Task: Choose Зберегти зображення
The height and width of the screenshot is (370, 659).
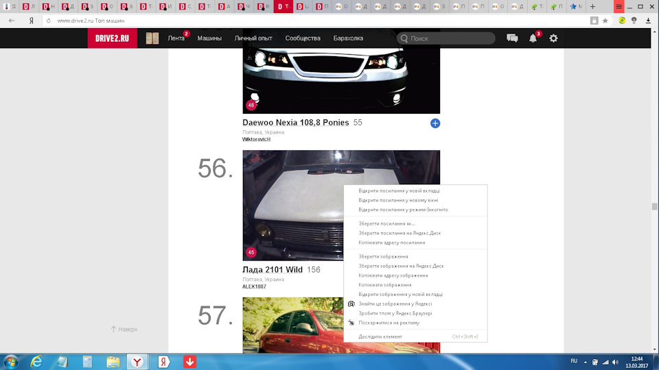Action: point(416,256)
